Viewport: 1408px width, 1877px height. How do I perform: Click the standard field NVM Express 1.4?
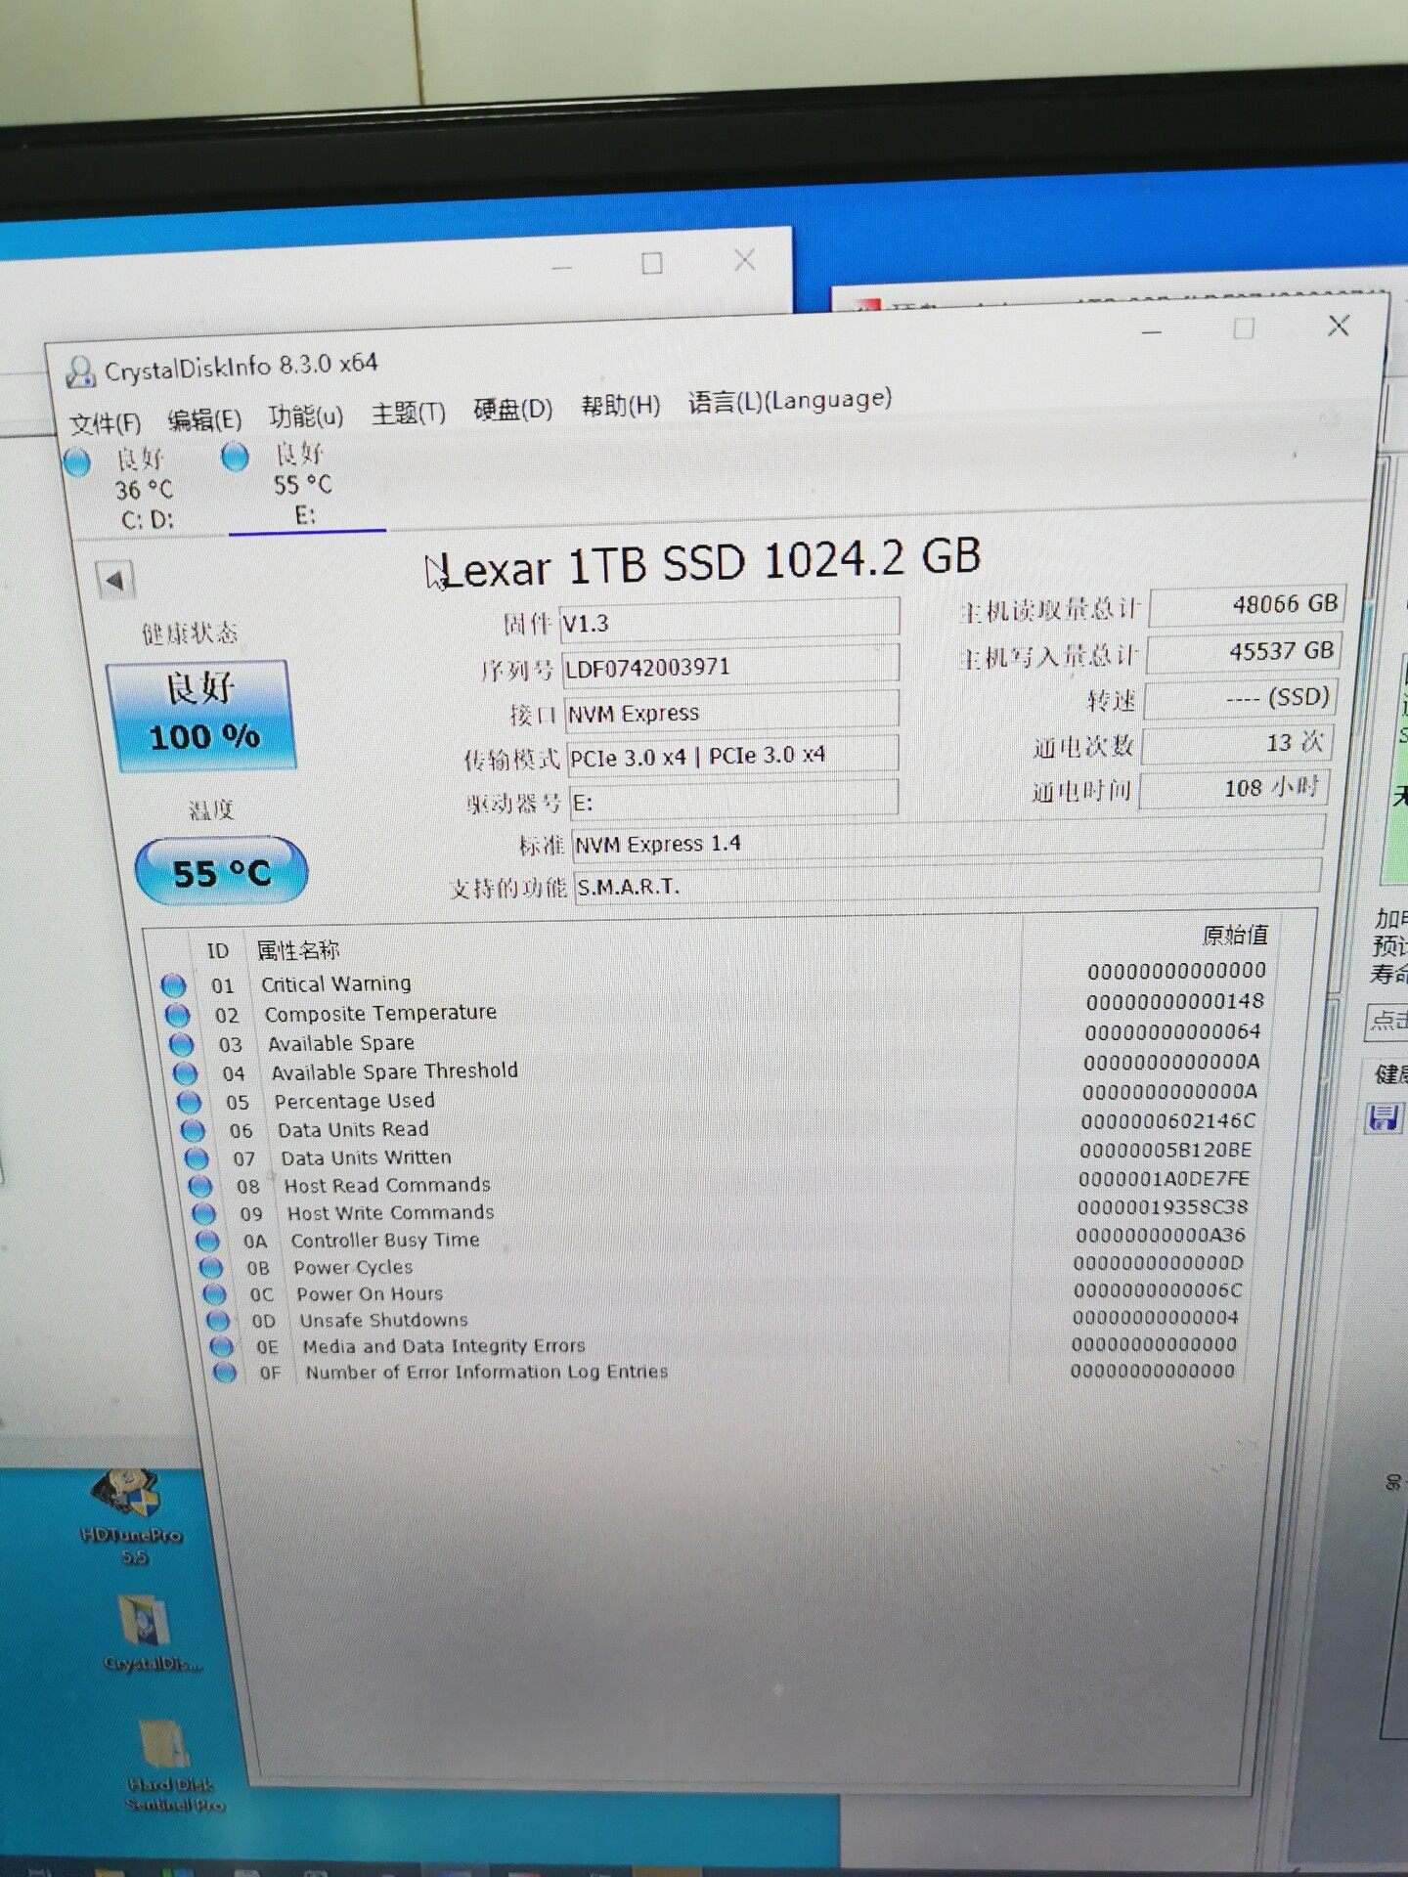coord(948,839)
